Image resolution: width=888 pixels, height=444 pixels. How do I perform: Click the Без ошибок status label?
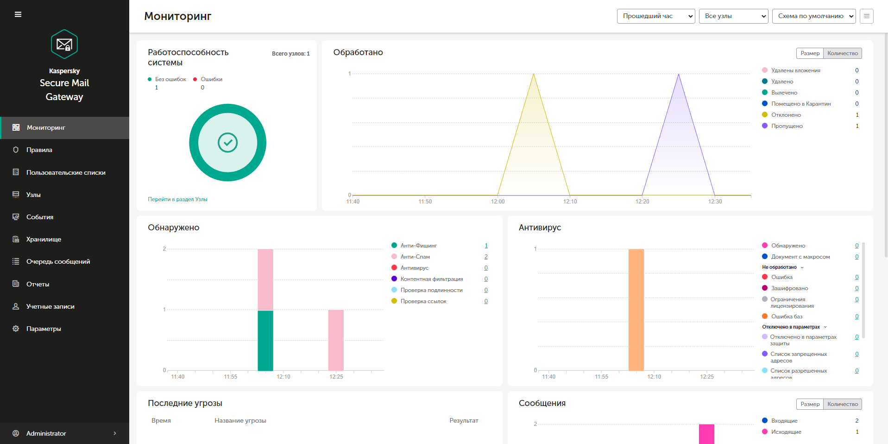click(170, 79)
